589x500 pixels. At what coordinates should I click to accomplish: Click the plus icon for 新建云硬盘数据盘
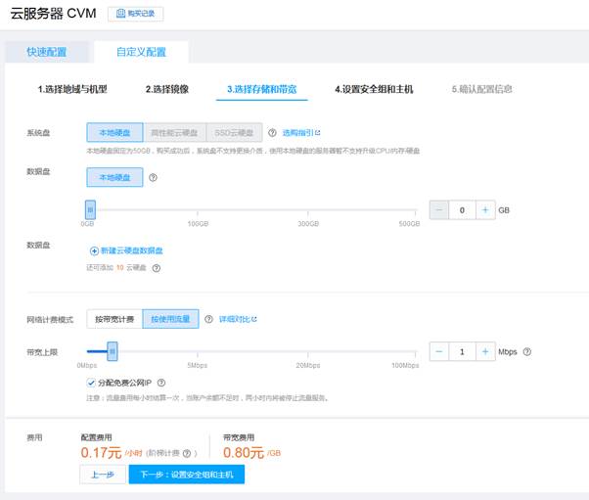pos(94,250)
